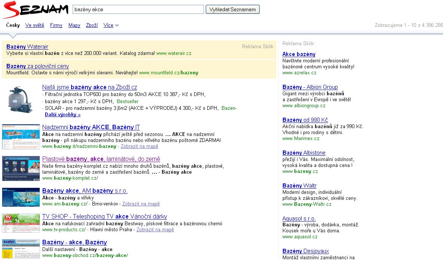Visit the www.waterair.cz address
Viewport: 443px width, 260px height.
(x=174, y=53)
